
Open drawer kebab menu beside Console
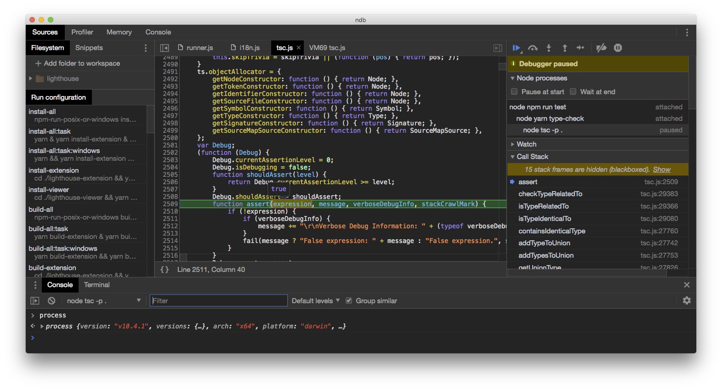point(35,285)
